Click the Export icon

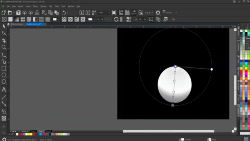pyautogui.click(x=88, y=13)
